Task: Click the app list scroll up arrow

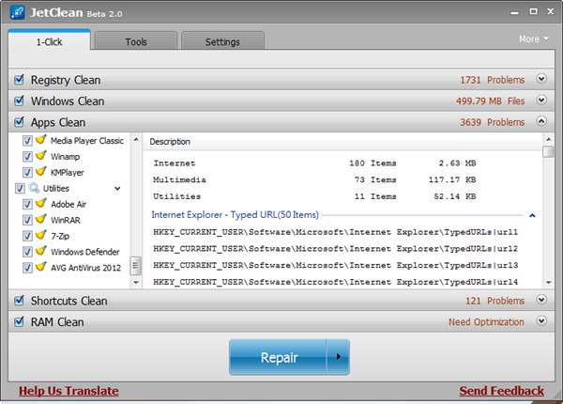Action: point(136,139)
